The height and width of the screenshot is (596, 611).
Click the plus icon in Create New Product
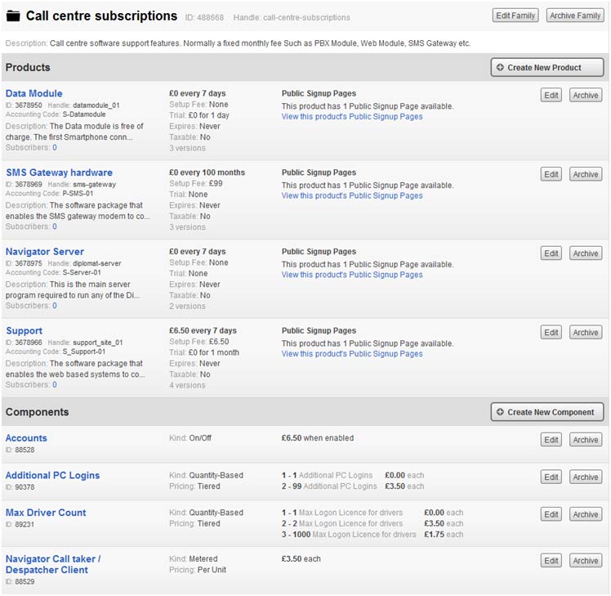500,68
